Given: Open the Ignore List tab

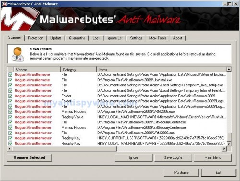Looking at the screenshot, I should (115, 38).
